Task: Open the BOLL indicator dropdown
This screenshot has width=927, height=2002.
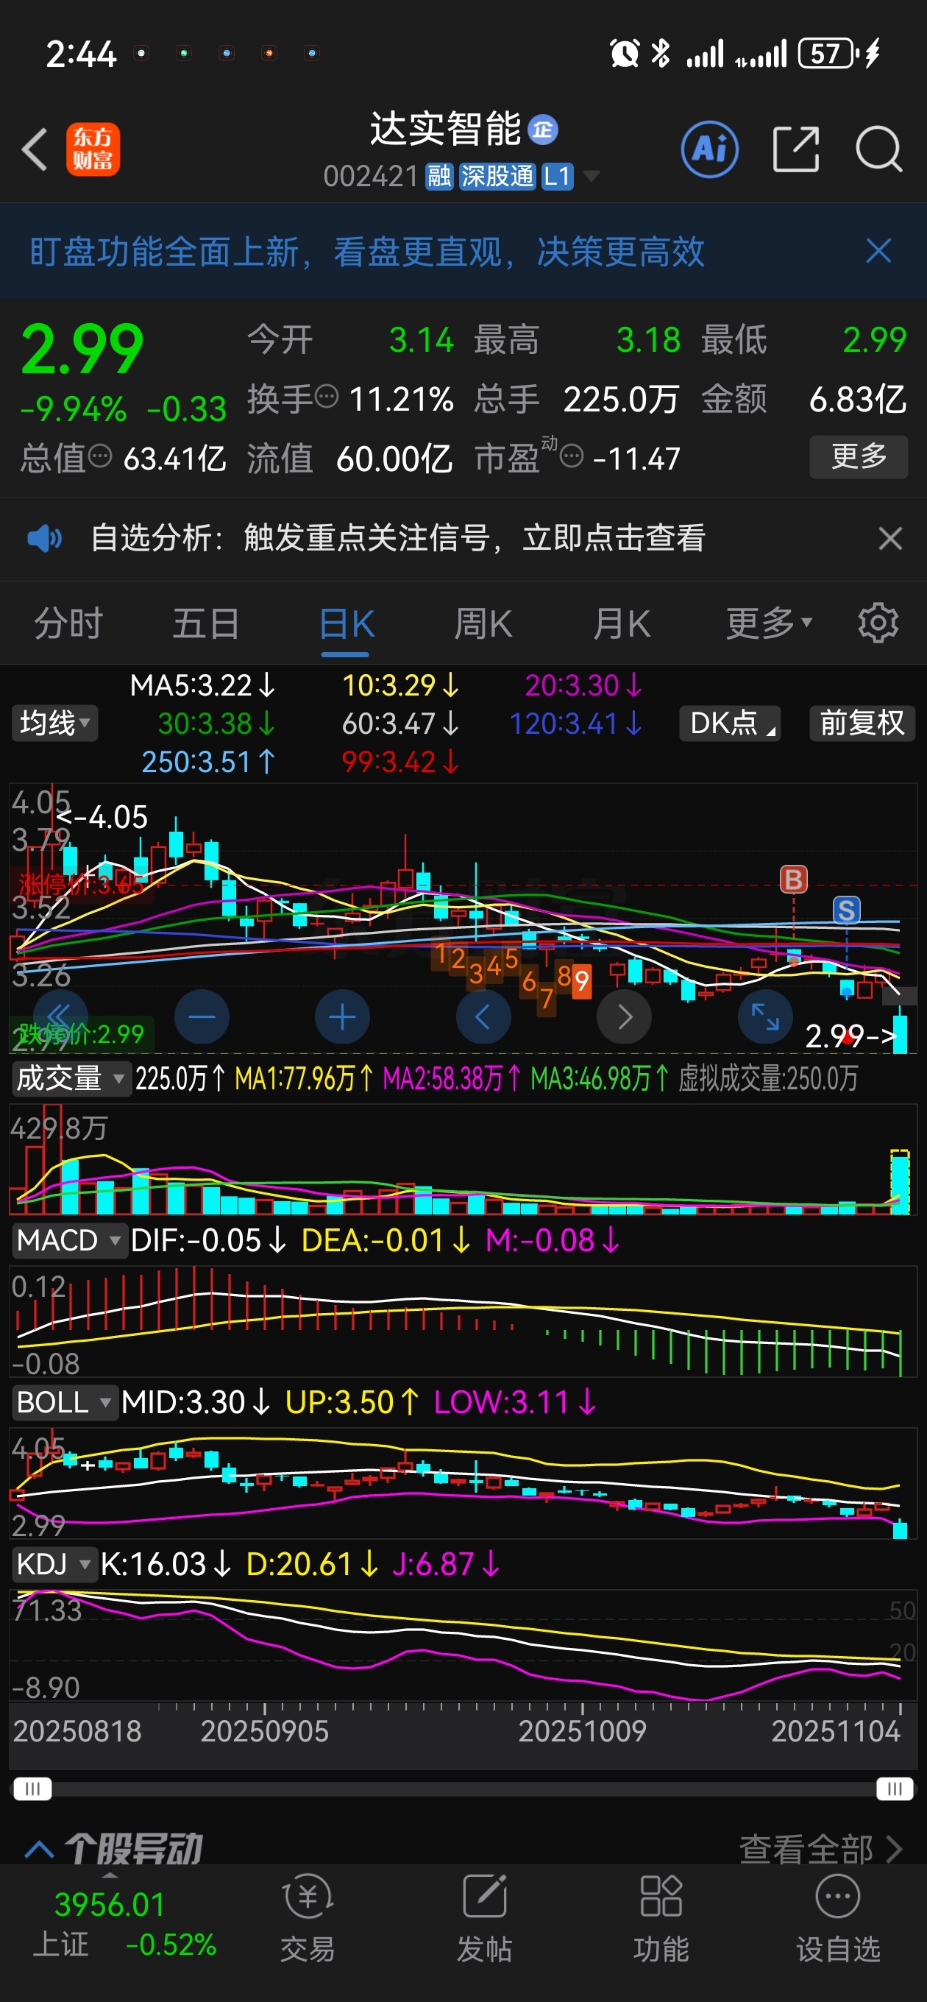Action: point(65,1402)
